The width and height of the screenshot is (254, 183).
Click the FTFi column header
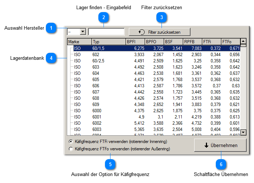(211, 42)
